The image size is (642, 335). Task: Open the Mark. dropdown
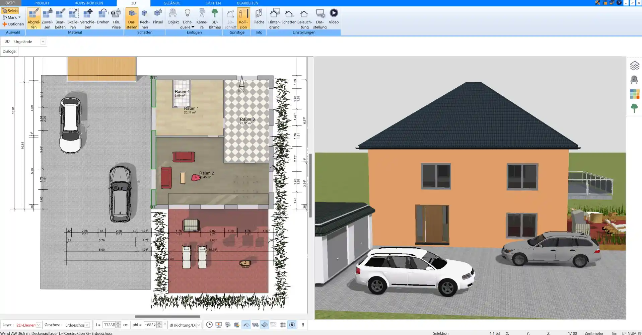(12, 17)
